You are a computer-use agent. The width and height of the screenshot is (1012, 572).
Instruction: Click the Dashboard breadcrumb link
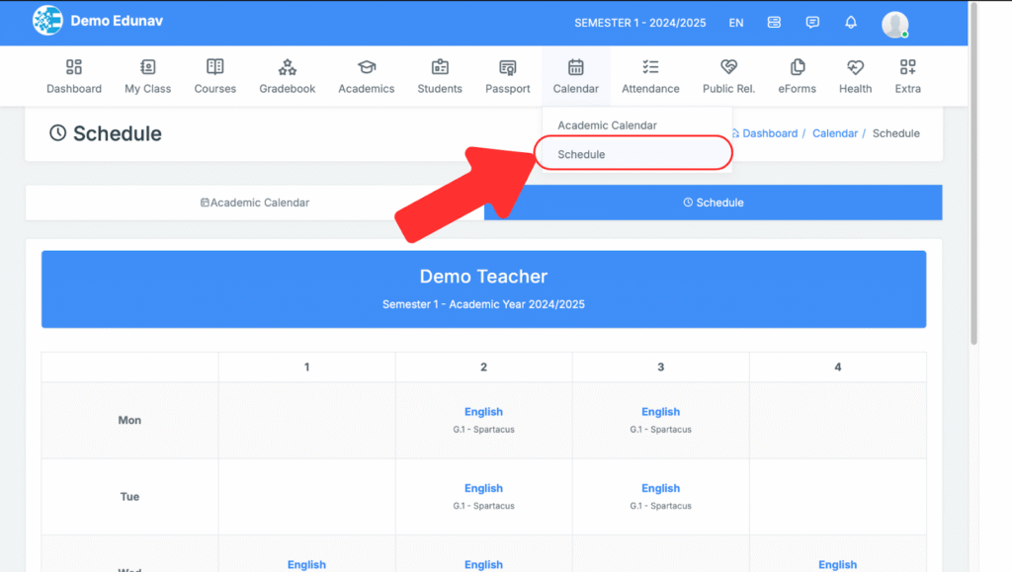(769, 133)
